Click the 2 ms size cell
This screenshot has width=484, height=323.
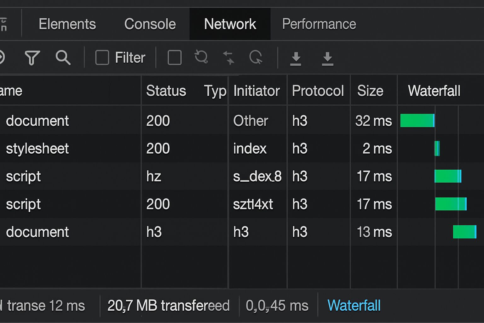(x=377, y=148)
